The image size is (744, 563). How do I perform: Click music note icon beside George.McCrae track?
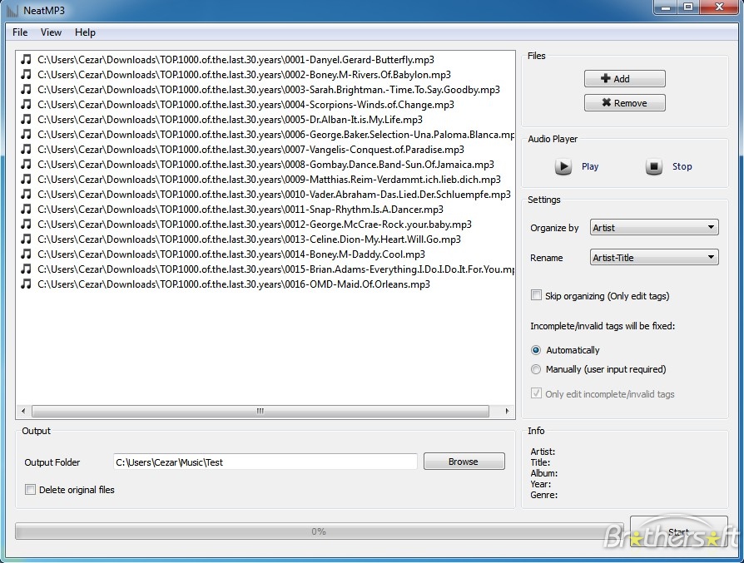tap(26, 224)
